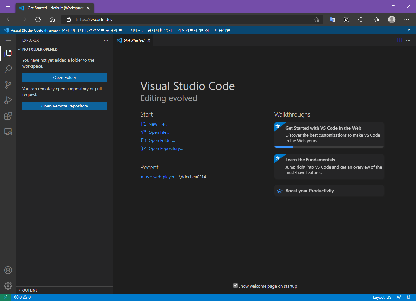Viewport: 416px width, 301px height.
Task: Open the Accounts menu in activity bar
Action: [8, 270]
